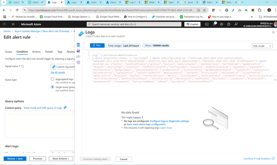277x165 pixels.
Task: Focus the Search resources, services, and docs box
Action: coord(134,24)
